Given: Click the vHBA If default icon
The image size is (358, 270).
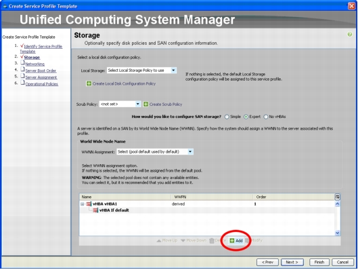Looking at the screenshot, I should tap(95, 210).
